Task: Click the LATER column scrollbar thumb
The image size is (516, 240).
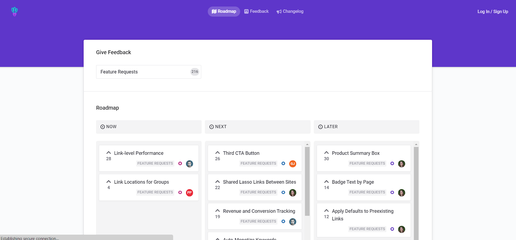Action: coord(416,194)
